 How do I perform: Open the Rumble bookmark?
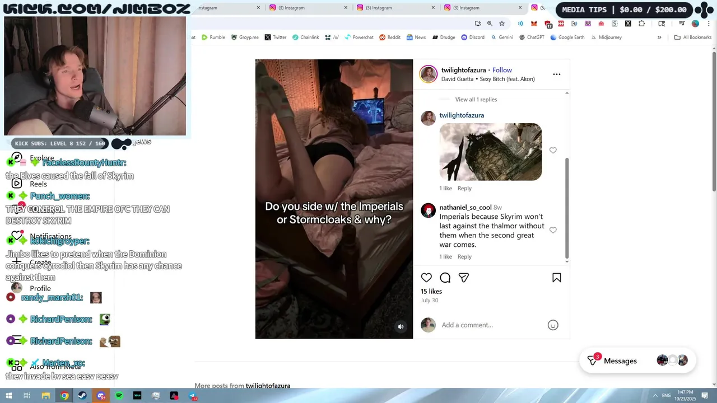213,38
